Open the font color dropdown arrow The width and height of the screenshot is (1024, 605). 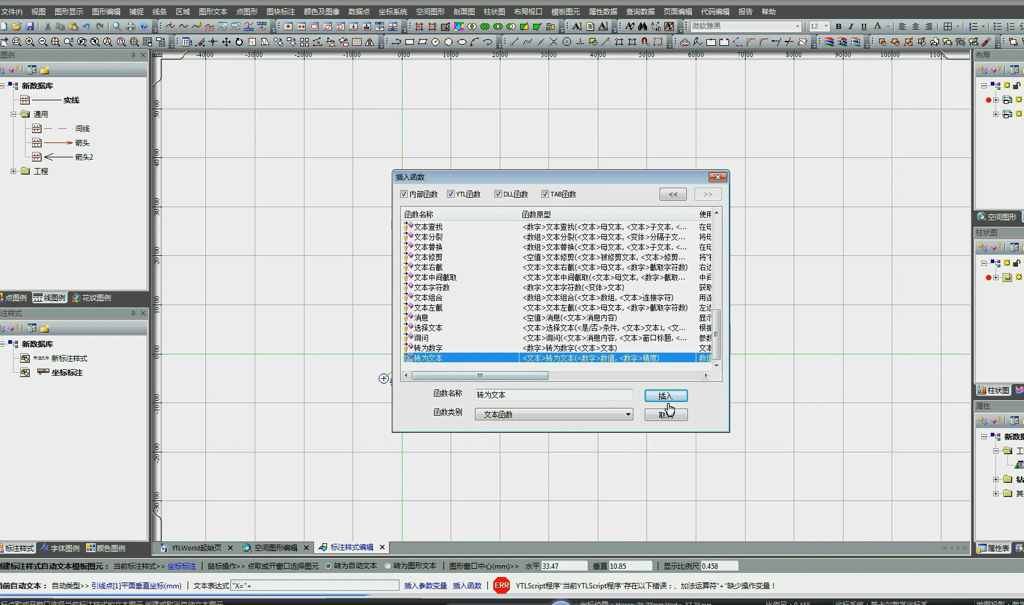888,26
